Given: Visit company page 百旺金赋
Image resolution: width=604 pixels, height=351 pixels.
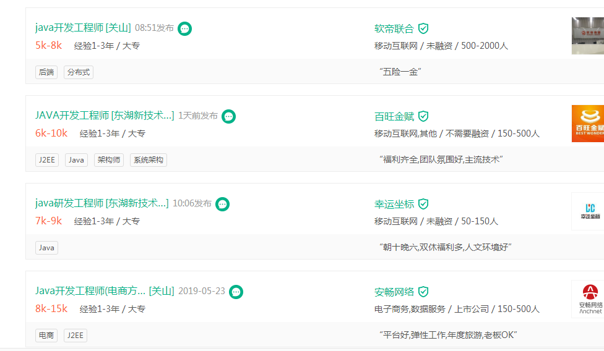Looking at the screenshot, I should tap(394, 116).
